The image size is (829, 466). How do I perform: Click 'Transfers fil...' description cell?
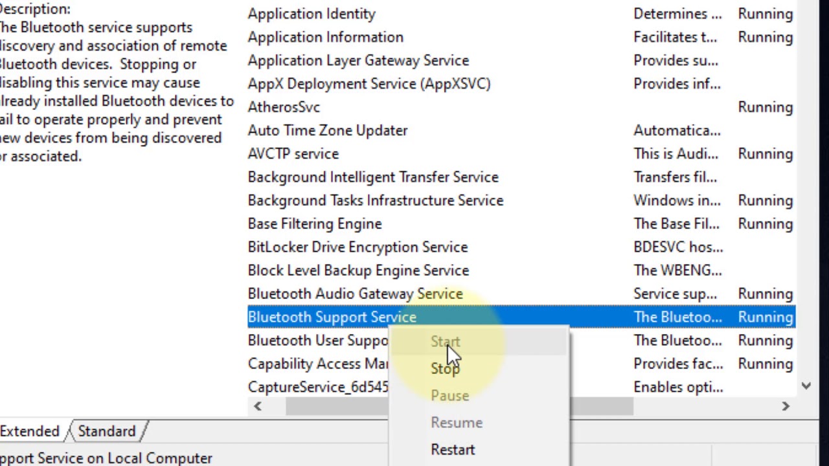(675, 177)
